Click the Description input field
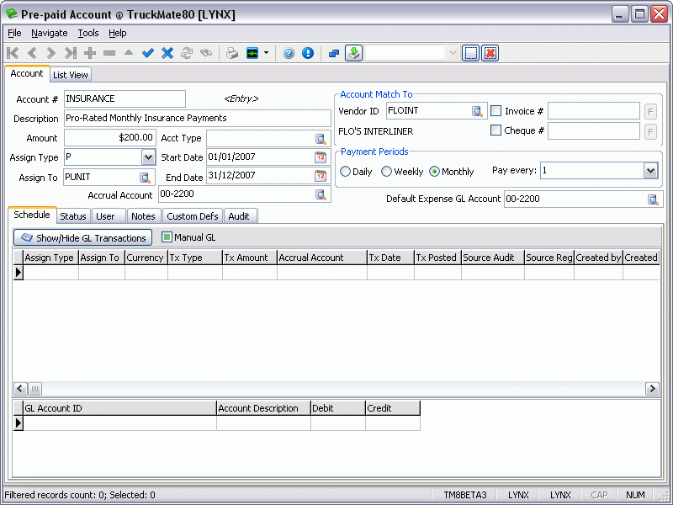 [197, 119]
